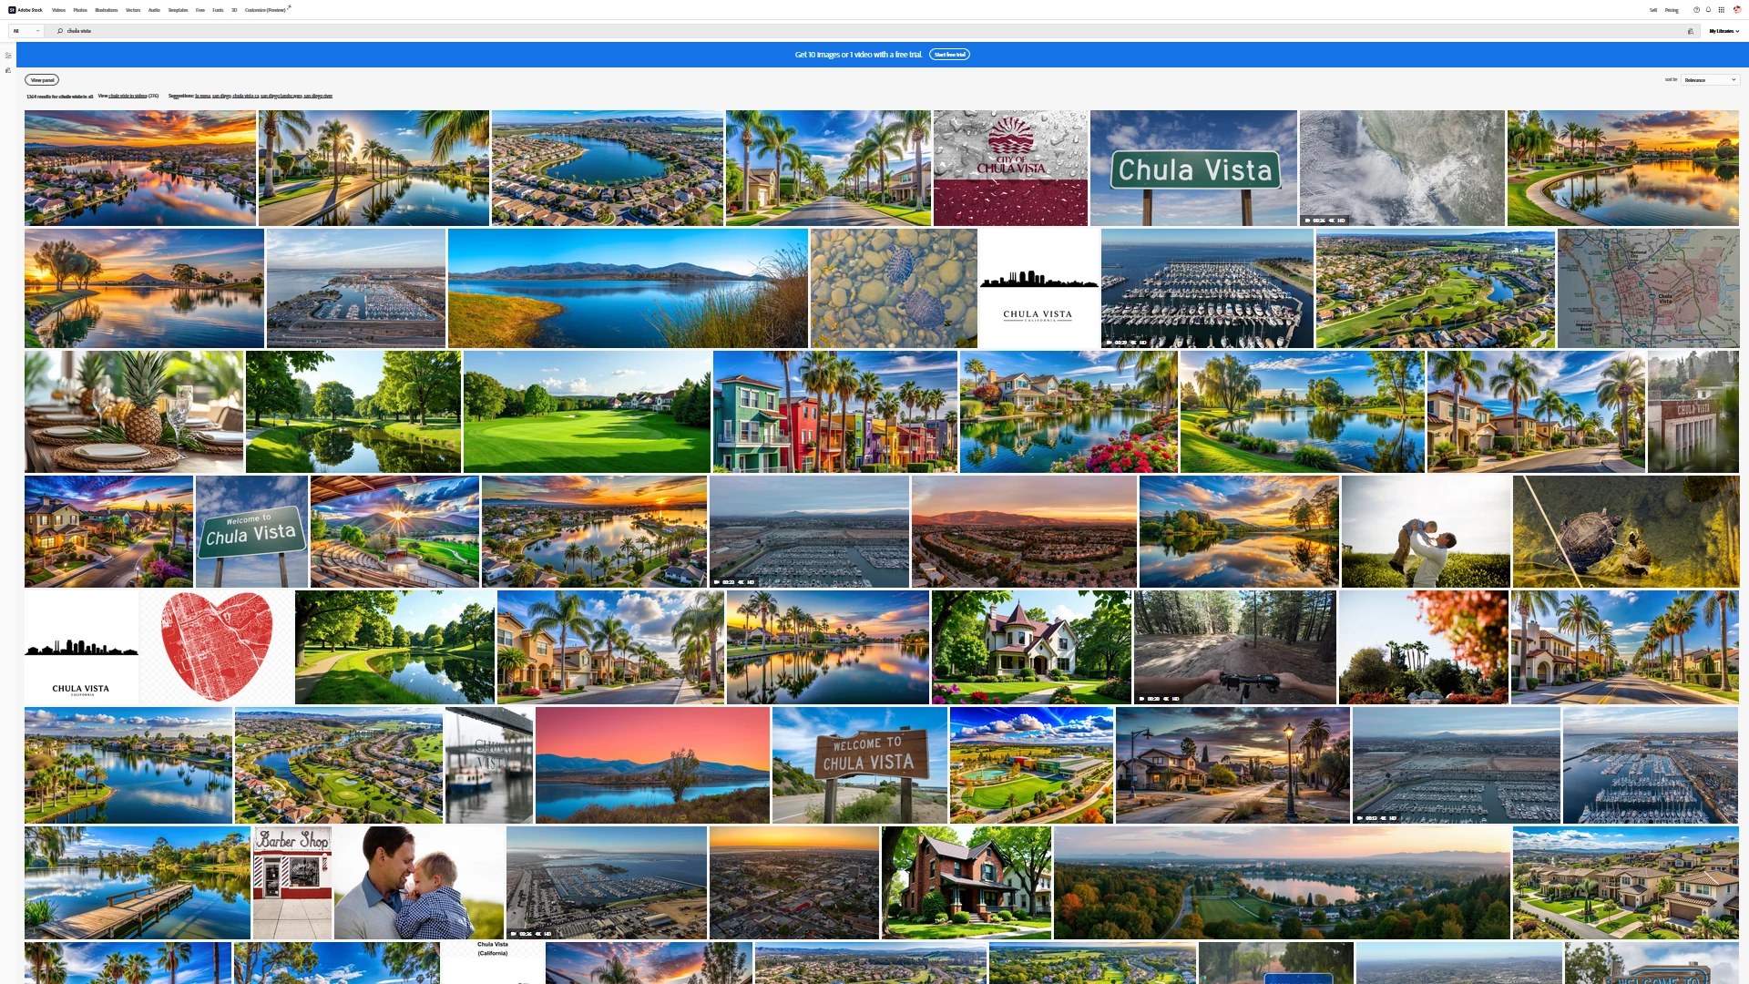Go to the Vectors menu item
Screen dimensions: 1749x984
pos(133,10)
